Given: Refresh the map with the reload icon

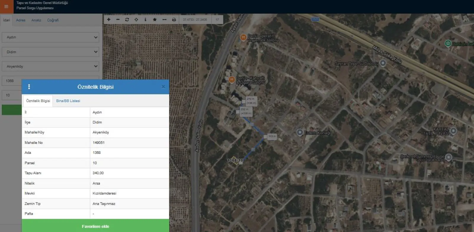Looking at the screenshot, I should point(127,20).
